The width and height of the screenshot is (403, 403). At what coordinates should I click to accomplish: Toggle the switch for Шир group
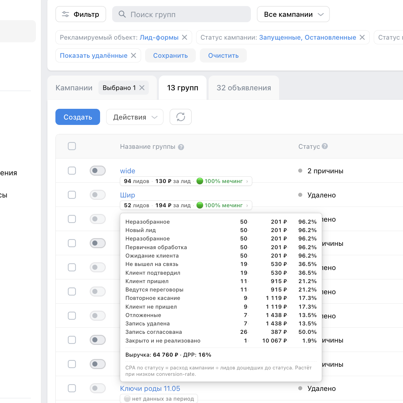[x=98, y=195]
